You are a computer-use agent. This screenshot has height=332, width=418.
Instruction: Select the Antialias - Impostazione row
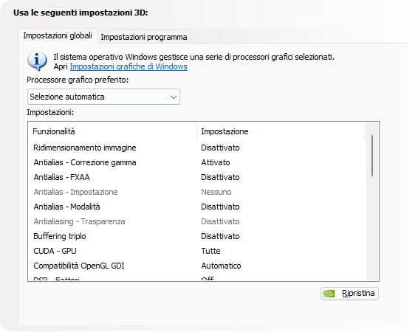[x=196, y=192]
